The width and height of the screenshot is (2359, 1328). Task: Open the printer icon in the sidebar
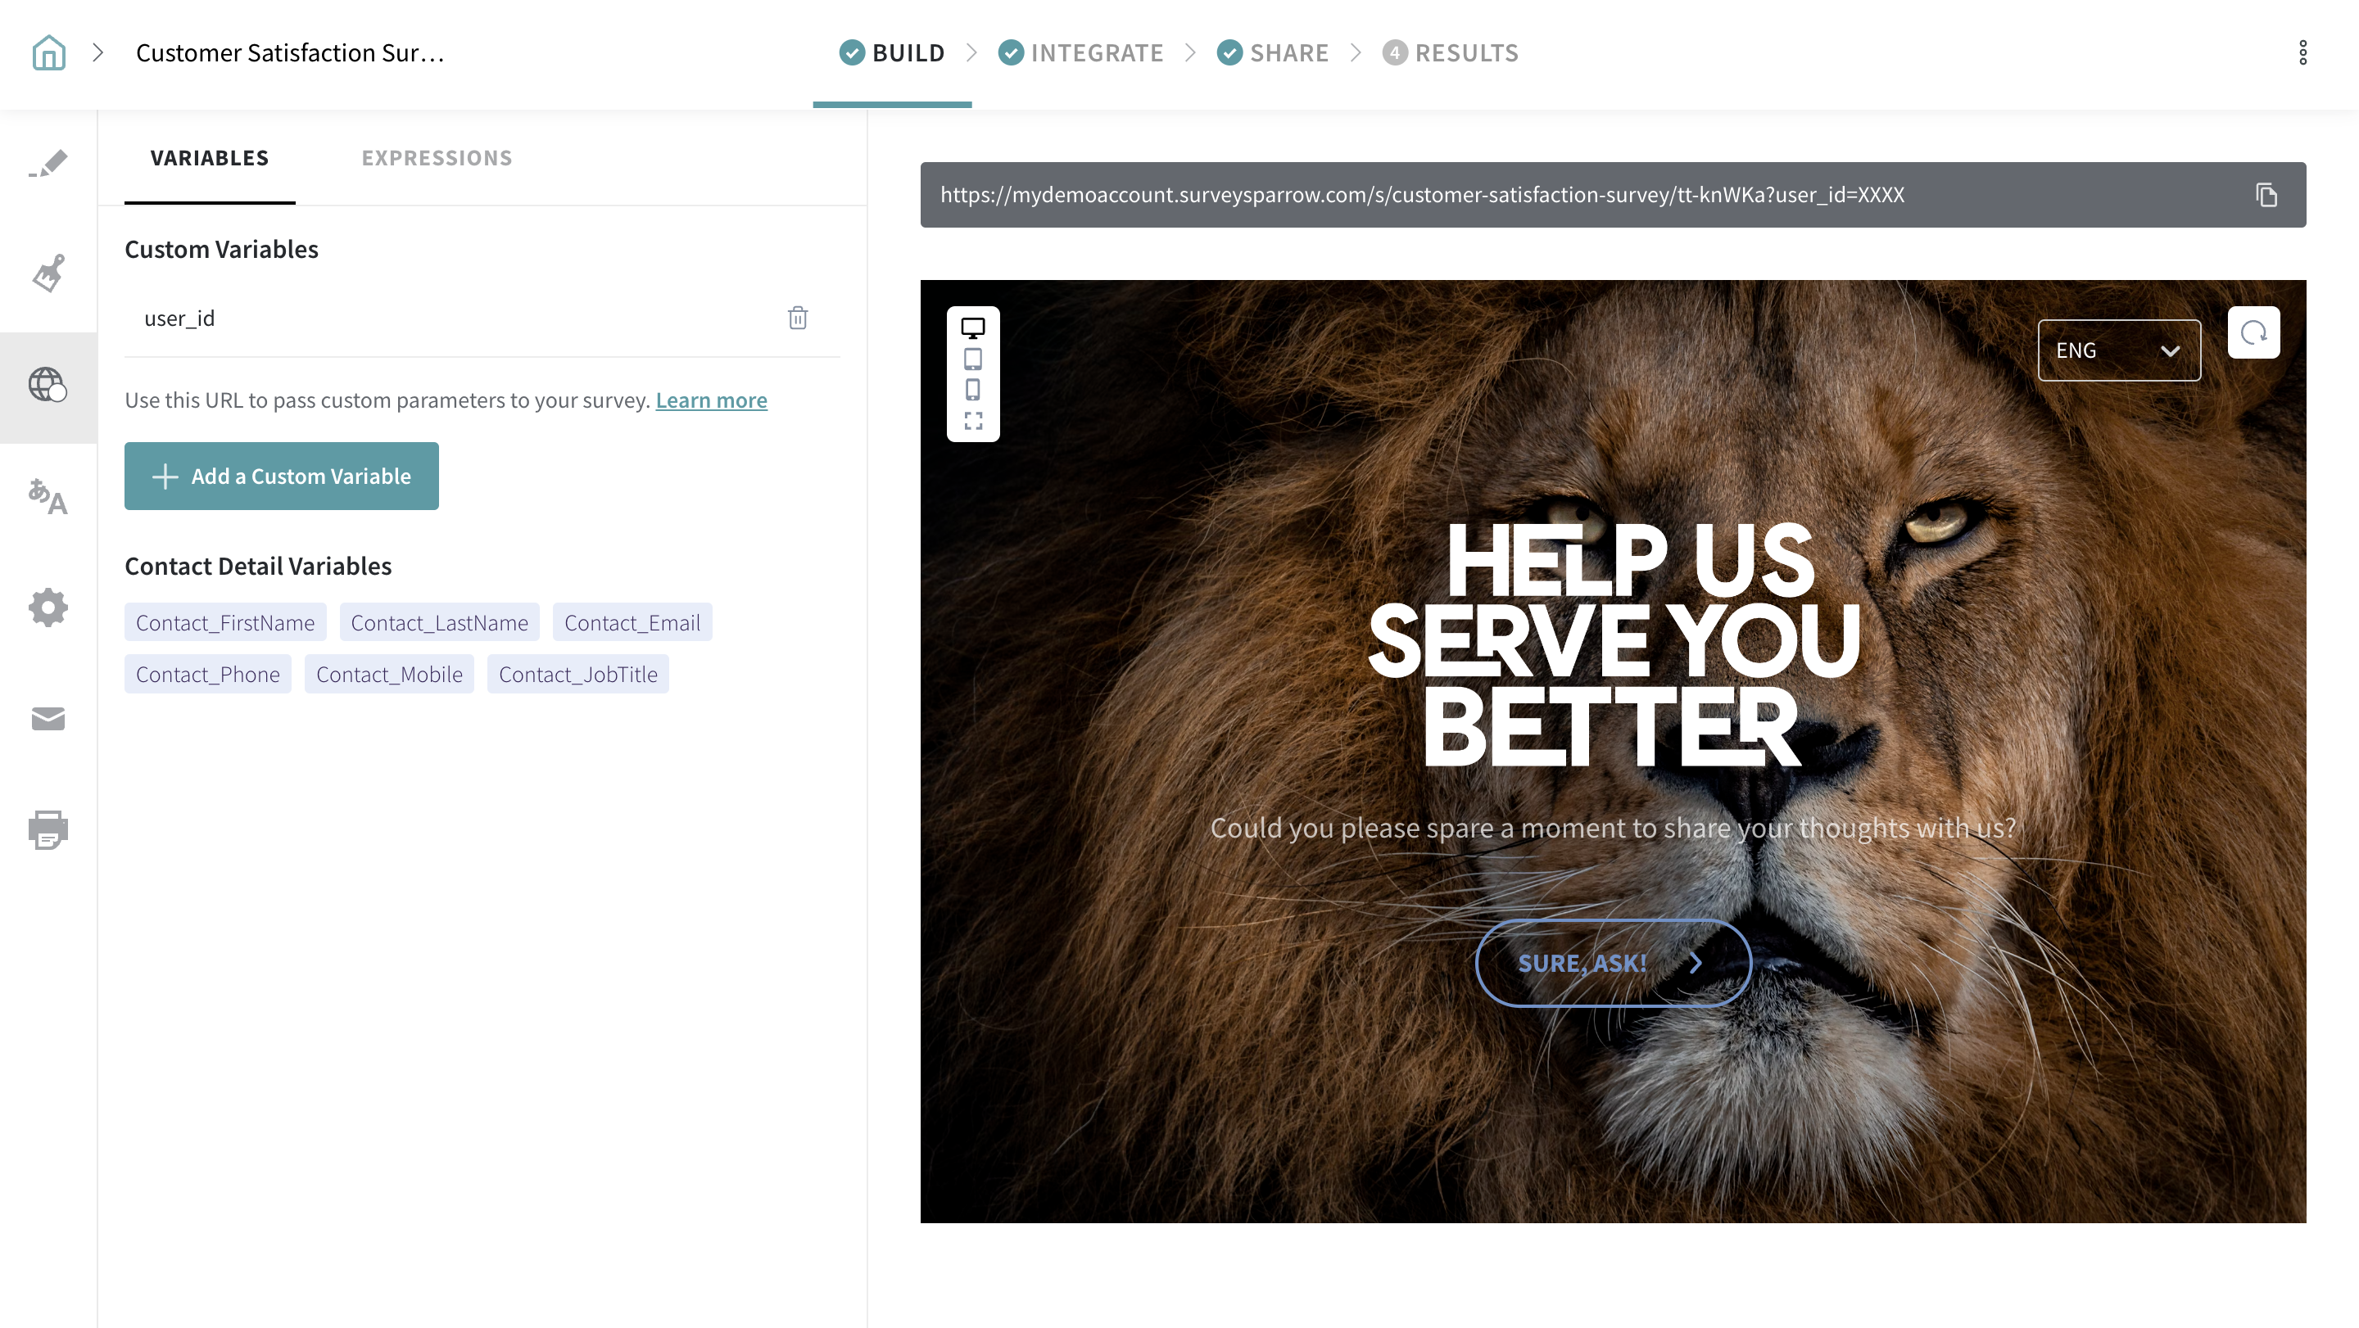[x=48, y=830]
